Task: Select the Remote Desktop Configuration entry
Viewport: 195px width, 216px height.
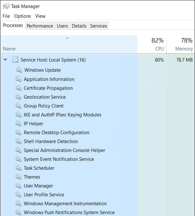Action: click(x=57, y=132)
